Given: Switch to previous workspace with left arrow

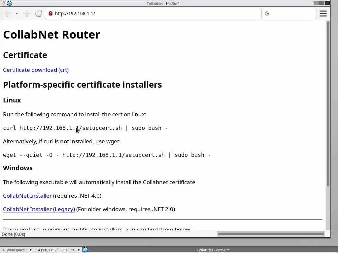Looking at the screenshot, I should tap(3, 250).
